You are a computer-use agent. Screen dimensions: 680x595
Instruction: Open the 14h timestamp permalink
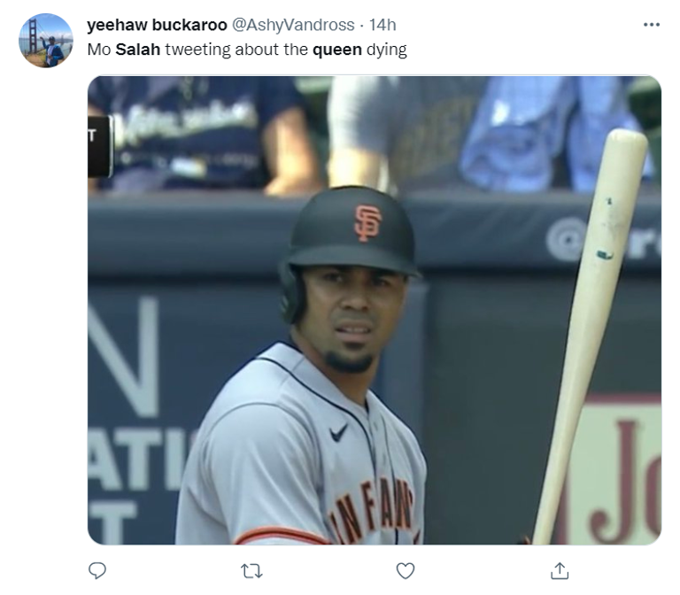pos(382,25)
